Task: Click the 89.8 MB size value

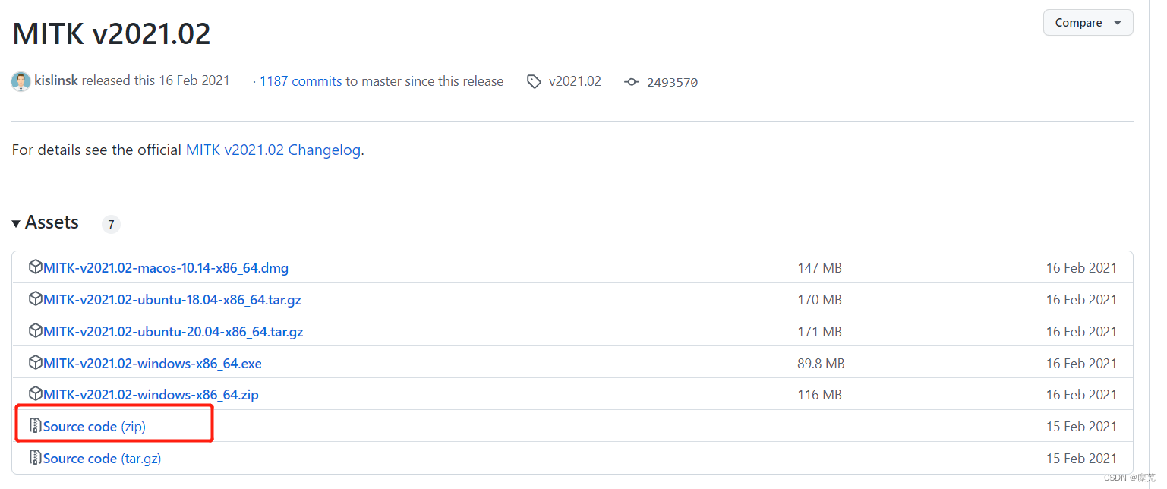Action: click(x=821, y=364)
